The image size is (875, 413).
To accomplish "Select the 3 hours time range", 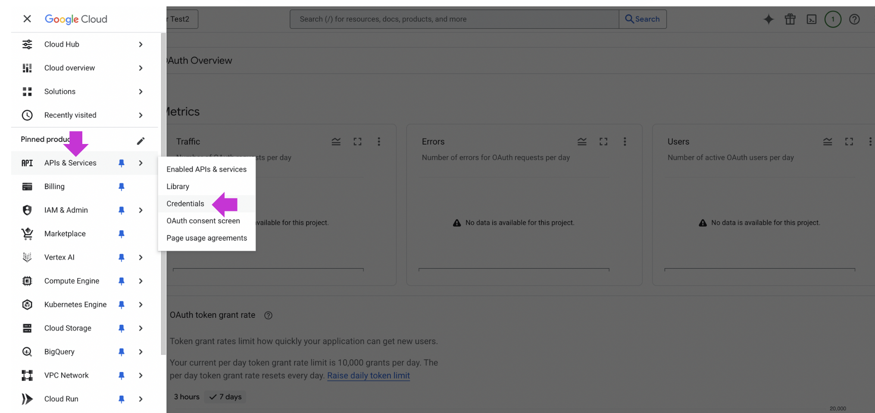I will coord(187,397).
